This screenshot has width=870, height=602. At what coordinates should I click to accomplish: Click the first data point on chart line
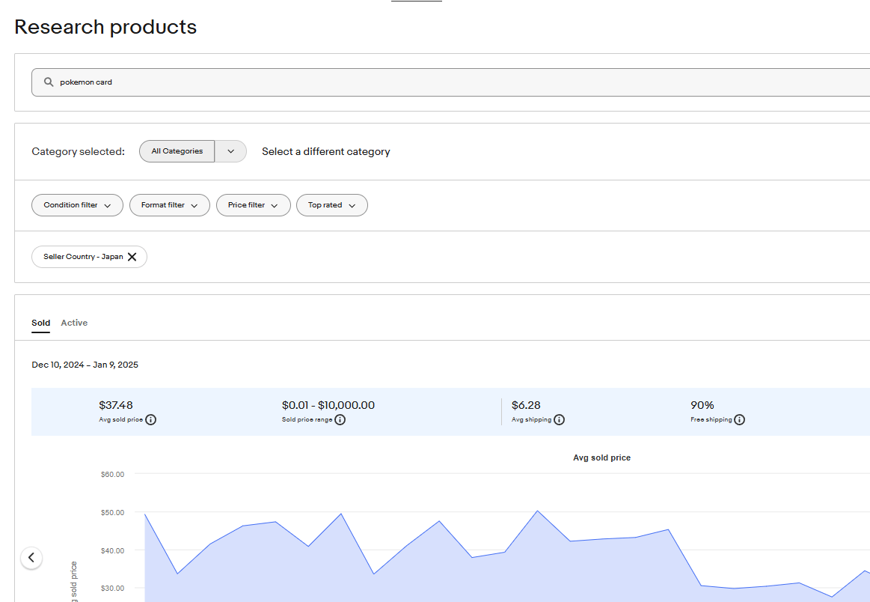click(144, 514)
